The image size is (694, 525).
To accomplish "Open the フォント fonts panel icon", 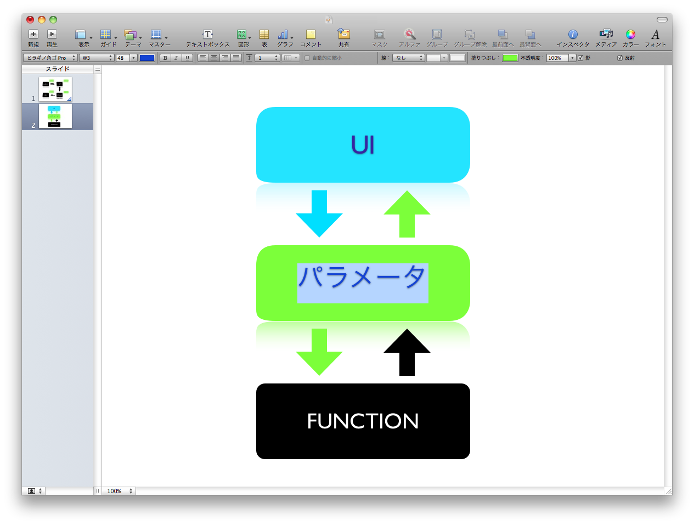I will pos(655,35).
